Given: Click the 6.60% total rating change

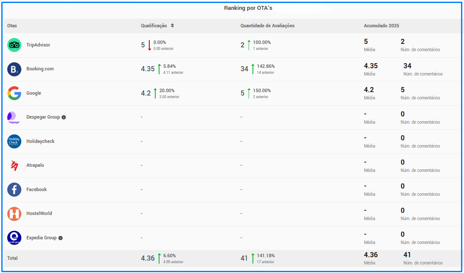Looking at the screenshot, I should coord(170,256).
